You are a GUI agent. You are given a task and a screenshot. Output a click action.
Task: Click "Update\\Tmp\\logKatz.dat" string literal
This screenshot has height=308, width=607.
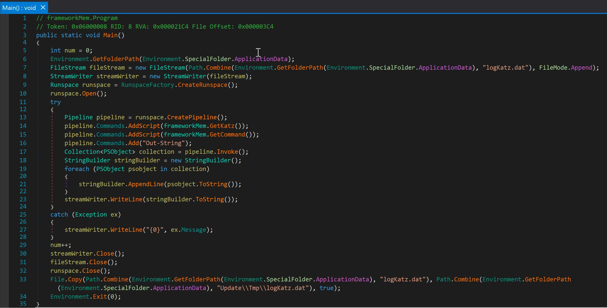tap(263, 288)
